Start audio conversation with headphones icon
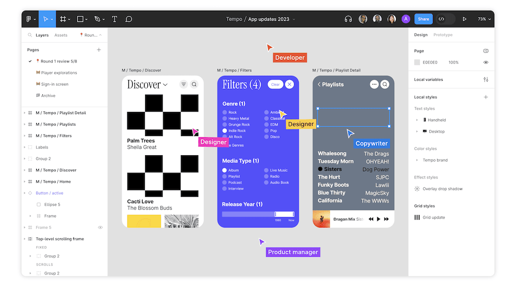516x294 pixels. tap(348, 19)
